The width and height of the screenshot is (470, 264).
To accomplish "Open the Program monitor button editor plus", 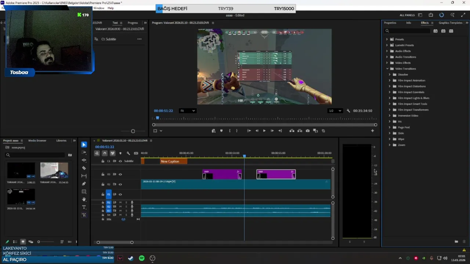I will [372, 131].
